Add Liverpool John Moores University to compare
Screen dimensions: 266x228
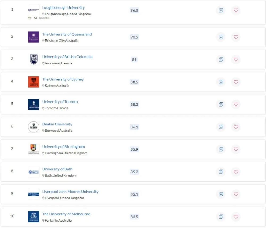pyautogui.click(x=221, y=194)
